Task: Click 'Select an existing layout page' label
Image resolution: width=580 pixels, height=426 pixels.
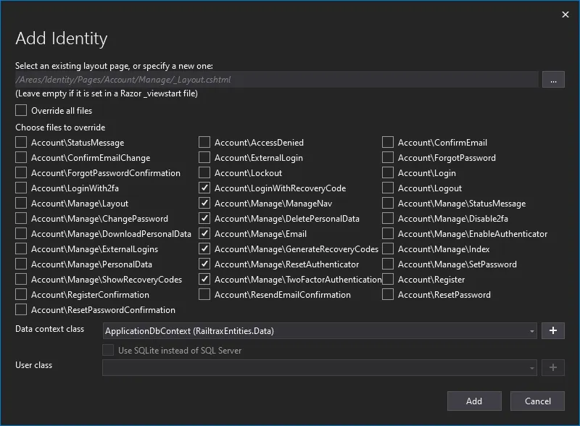Action: tap(114, 66)
